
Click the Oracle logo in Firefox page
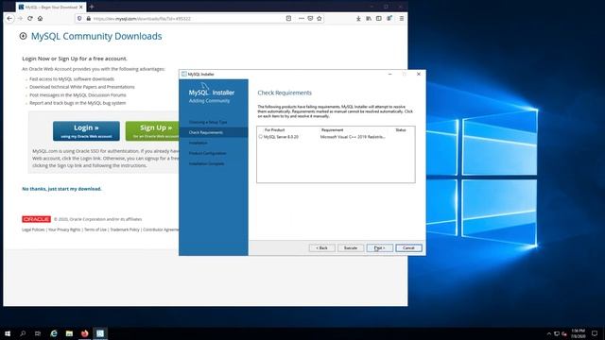pos(36,219)
